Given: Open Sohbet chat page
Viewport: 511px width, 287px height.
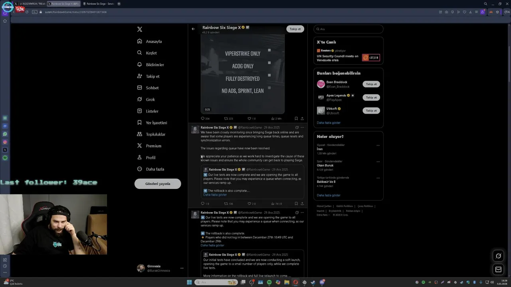Looking at the screenshot, I should pos(148,88).
